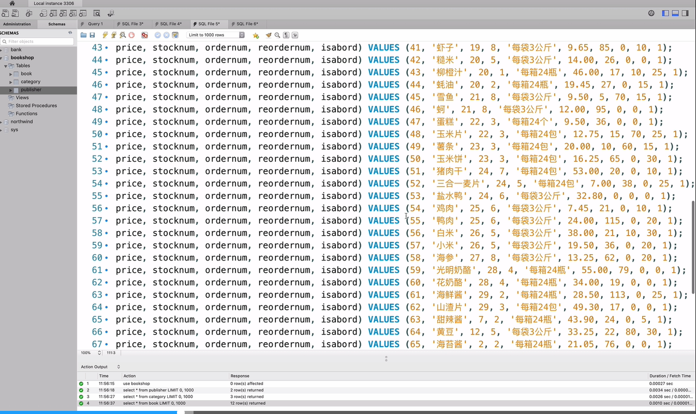Viewport: 696px width, 414px height.
Task: Select the 'select * from category' output row
Action: (x=386, y=396)
